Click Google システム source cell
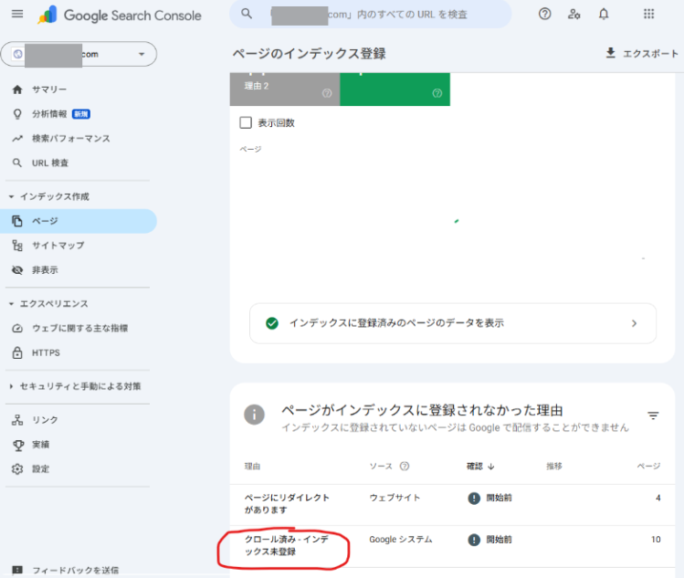This screenshot has height=578, width=684. tap(401, 540)
